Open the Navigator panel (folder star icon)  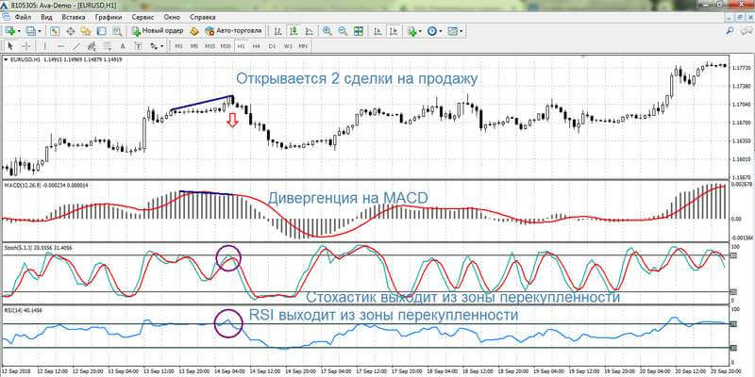click(x=86, y=31)
